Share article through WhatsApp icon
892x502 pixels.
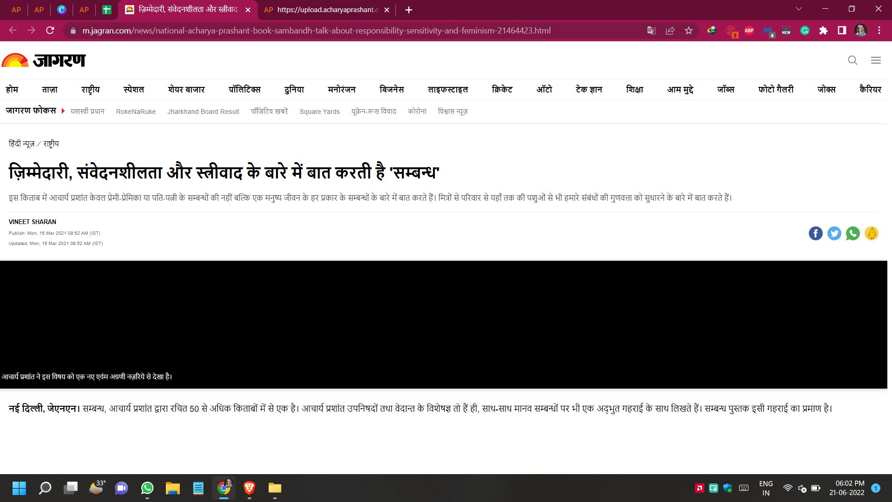tap(853, 233)
